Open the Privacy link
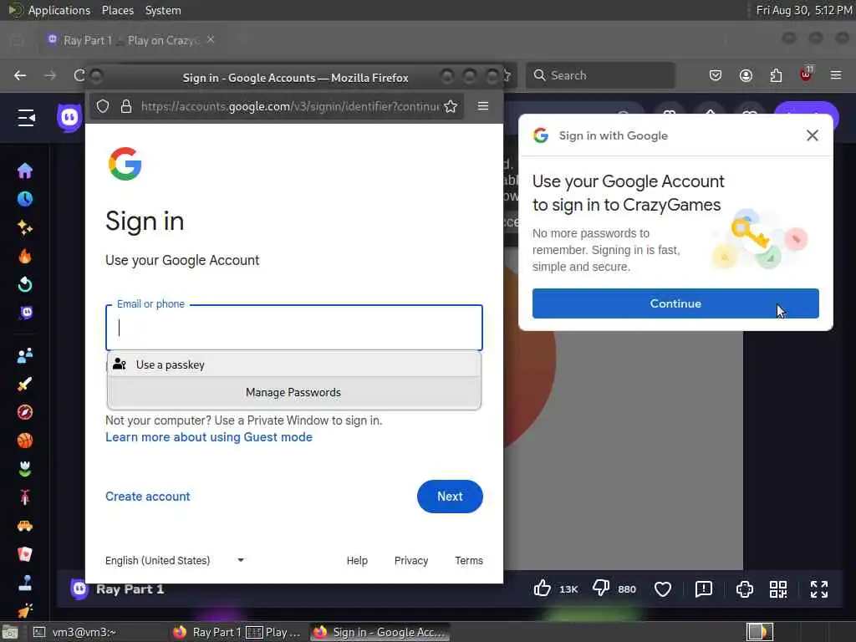 (411, 561)
